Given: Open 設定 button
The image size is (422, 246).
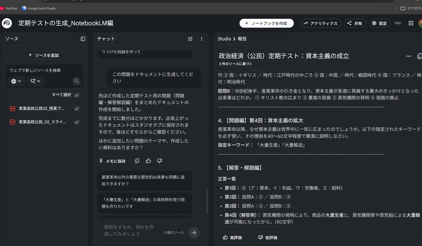Looking at the screenshot, I should 379,23.
